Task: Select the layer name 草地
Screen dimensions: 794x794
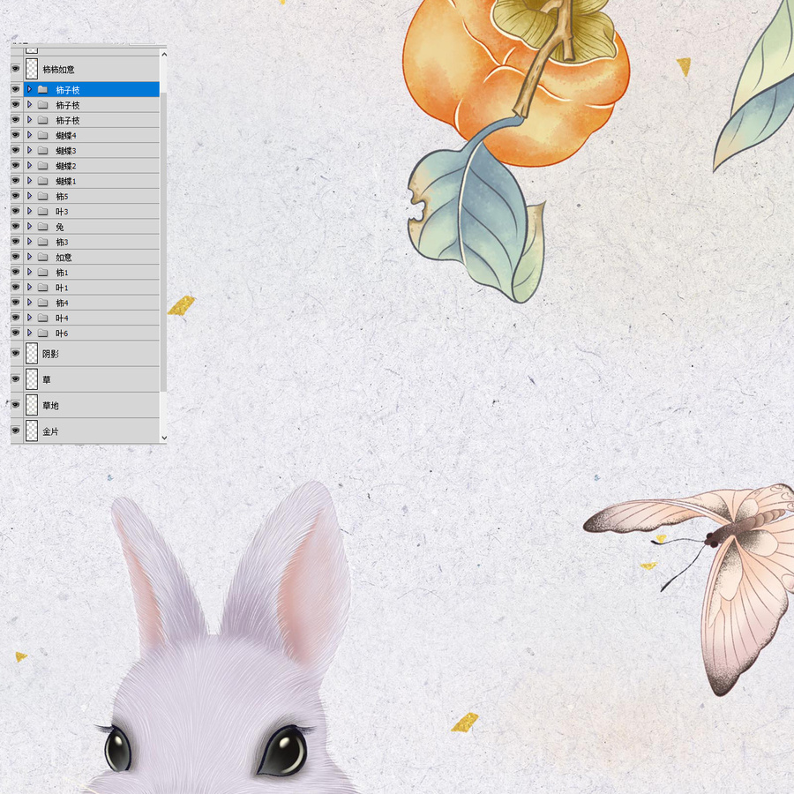Action: point(50,406)
